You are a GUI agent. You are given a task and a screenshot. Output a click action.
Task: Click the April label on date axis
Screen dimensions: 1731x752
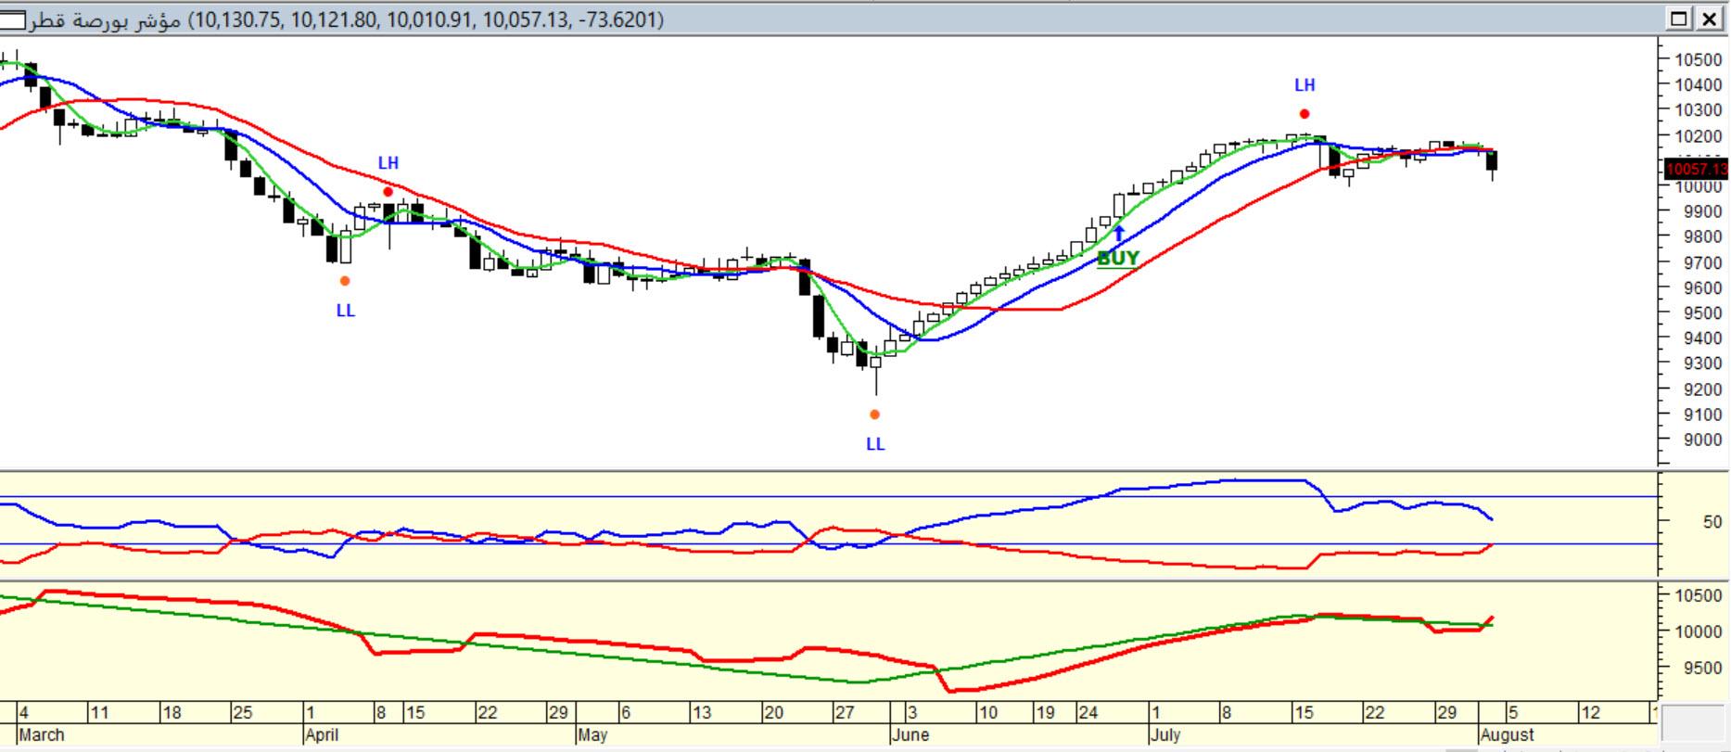tap(321, 735)
